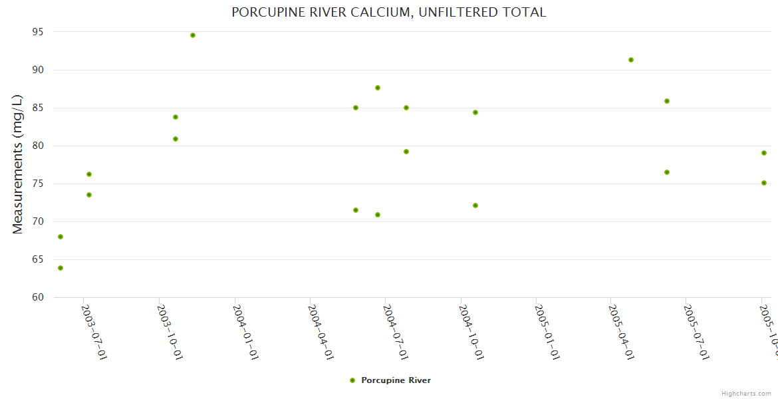Click the lowest data point near 64 mg/L
778x399 pixels.
point(61,268)
